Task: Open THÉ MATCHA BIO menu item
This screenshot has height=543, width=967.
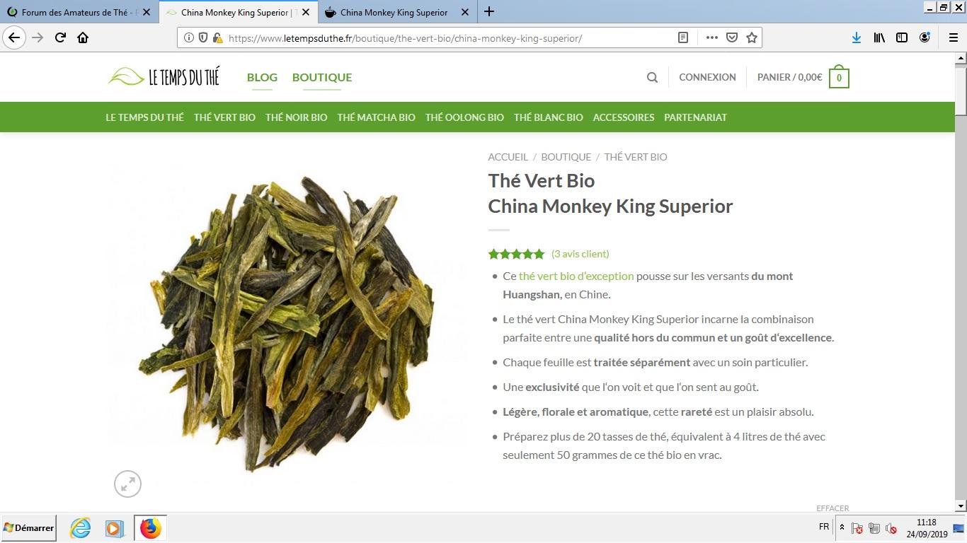Action: click(376, 117)
